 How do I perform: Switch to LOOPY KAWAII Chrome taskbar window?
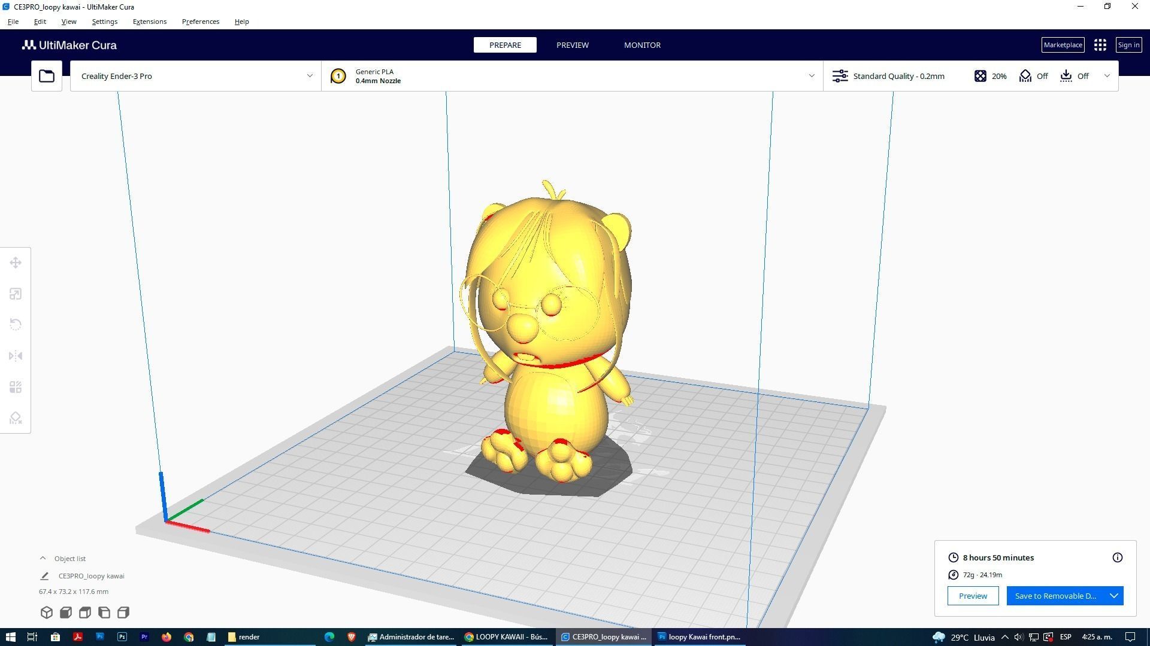[507, 637]
